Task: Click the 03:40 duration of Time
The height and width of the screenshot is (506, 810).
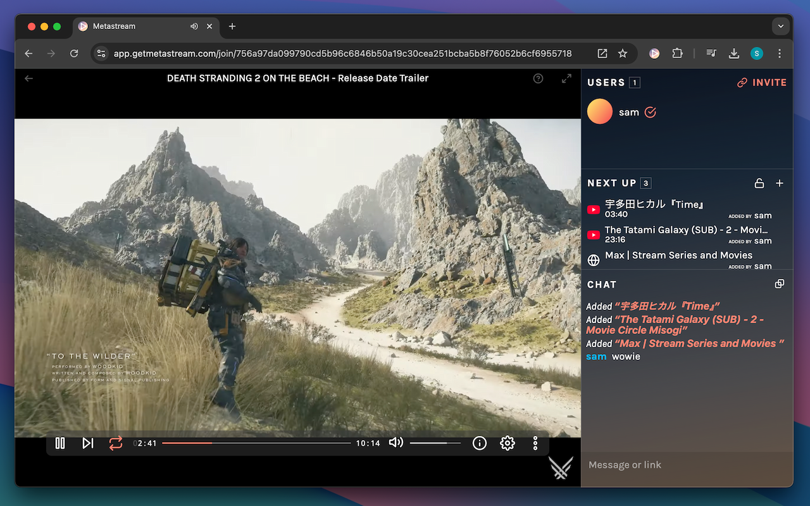Action: tap(615, 214)
